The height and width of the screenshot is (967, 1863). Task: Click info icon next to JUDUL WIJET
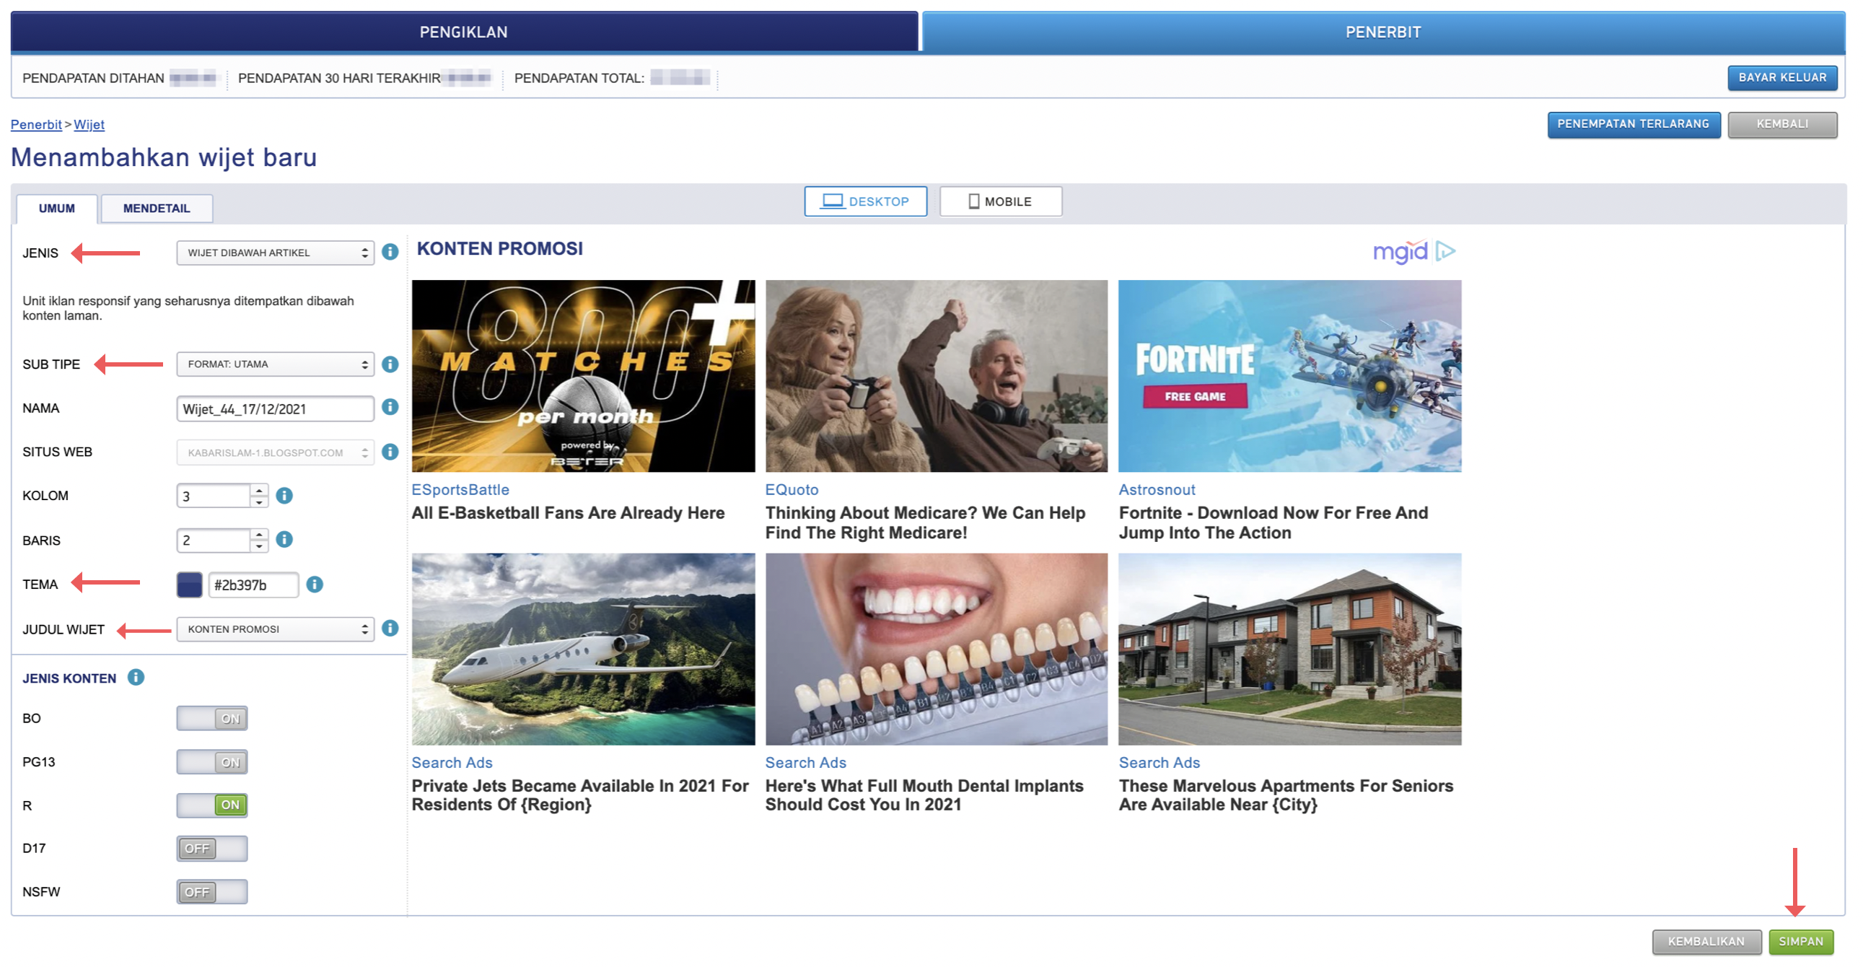tap(390, 629)
